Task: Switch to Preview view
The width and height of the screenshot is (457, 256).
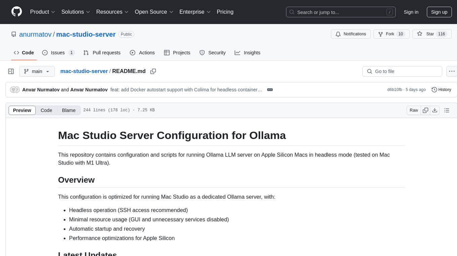Action: pos(22,110)
